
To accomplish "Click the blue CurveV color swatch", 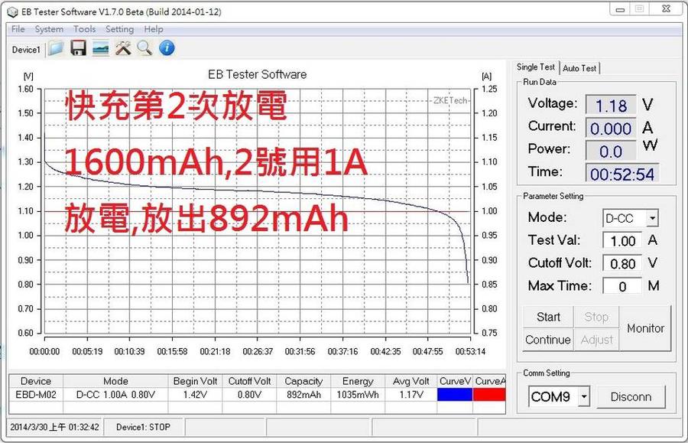I will point(455,395).
